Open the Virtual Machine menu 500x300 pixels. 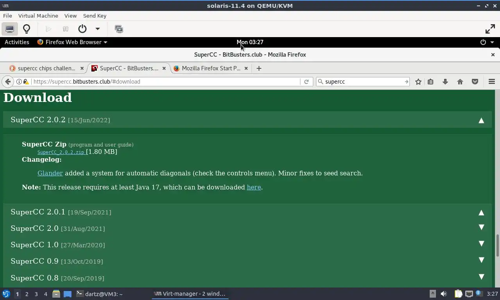click(38, 16)
